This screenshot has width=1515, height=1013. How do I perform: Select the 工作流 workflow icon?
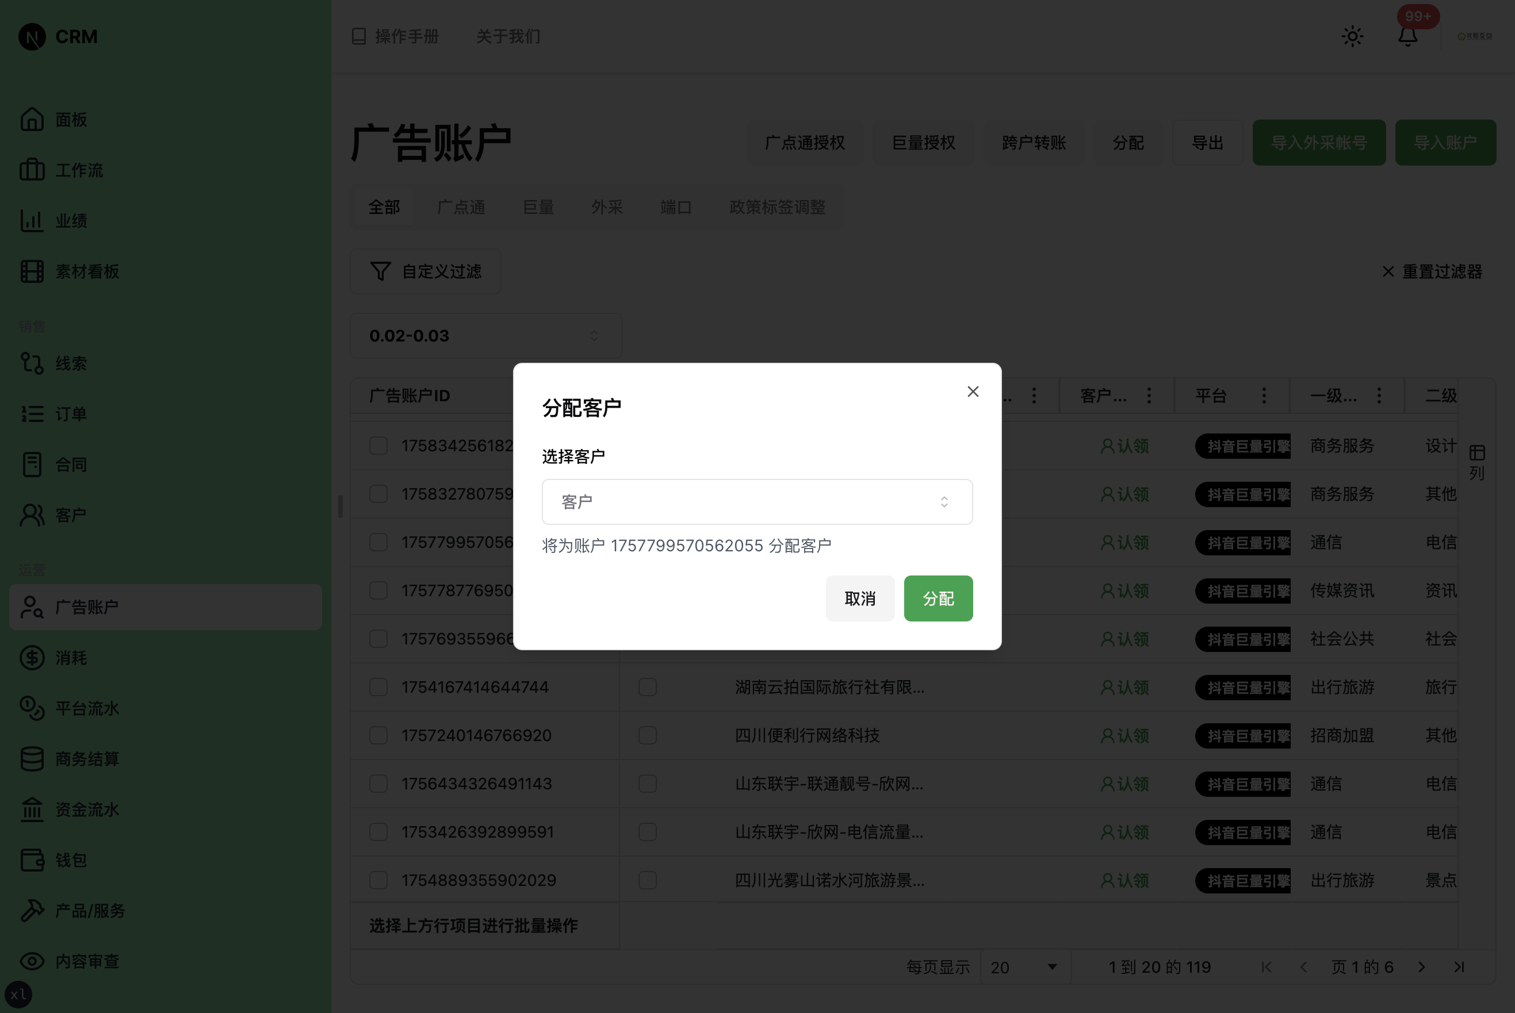tap(32, 170)
